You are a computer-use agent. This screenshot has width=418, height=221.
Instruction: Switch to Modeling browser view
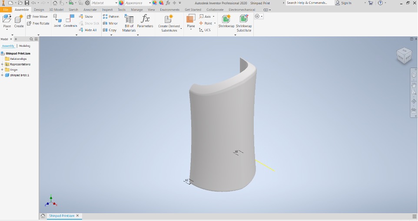tap(24, 46)
